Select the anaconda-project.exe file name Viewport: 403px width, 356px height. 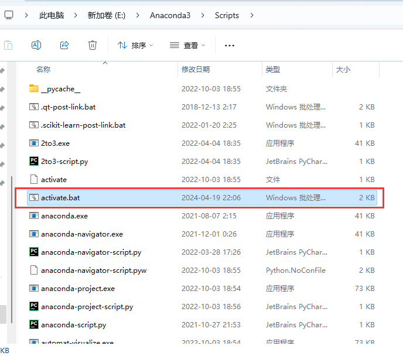78,289
